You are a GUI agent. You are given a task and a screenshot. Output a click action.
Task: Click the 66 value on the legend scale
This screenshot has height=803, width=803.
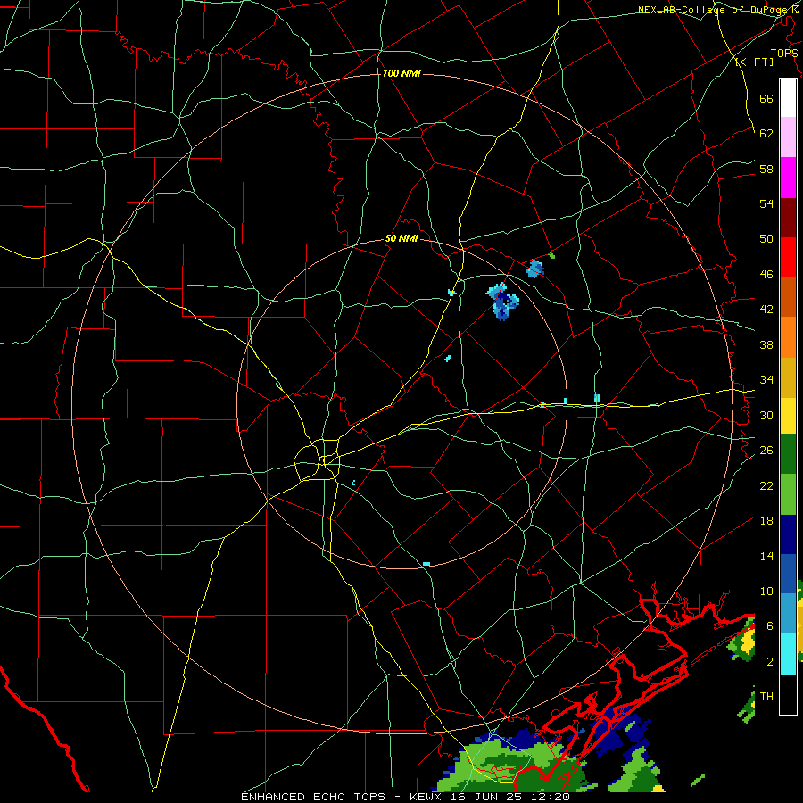coord(766,98)
